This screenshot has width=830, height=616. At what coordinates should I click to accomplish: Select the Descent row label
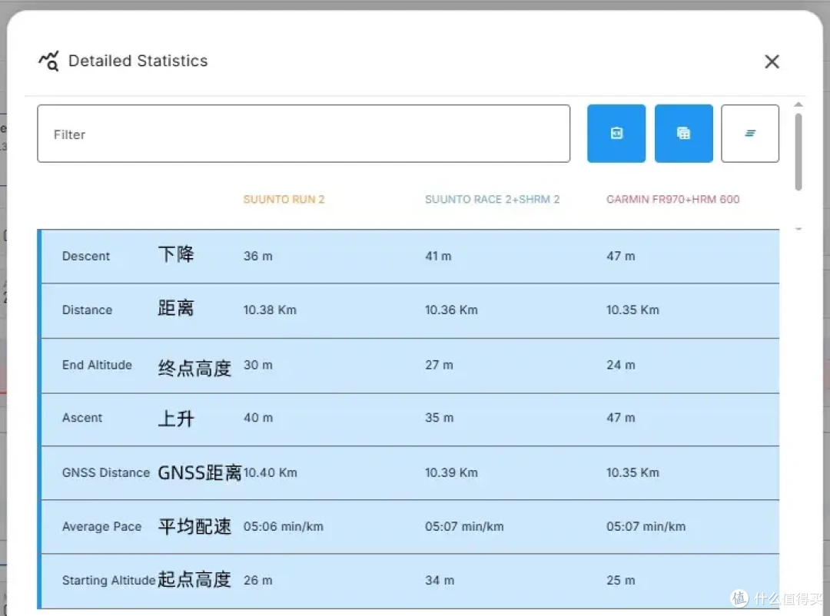pyautogui.click(x=86, y=256)
